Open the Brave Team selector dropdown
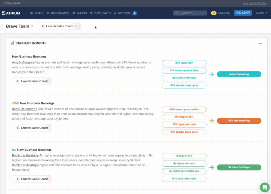271x194 pixels. pos(19,26)
